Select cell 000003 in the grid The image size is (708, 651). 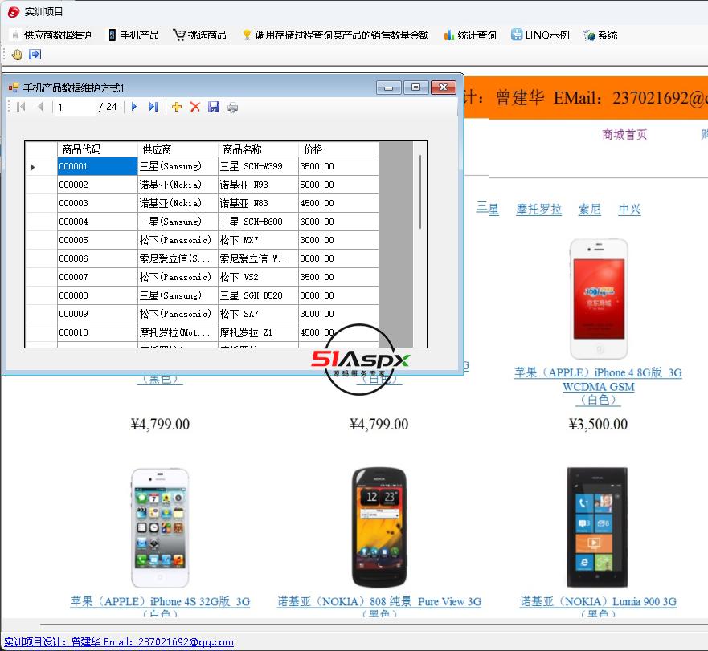[97, 203]
